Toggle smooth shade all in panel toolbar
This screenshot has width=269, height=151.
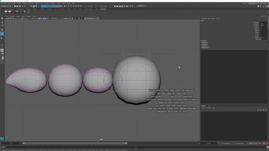(x=40, y=18)
